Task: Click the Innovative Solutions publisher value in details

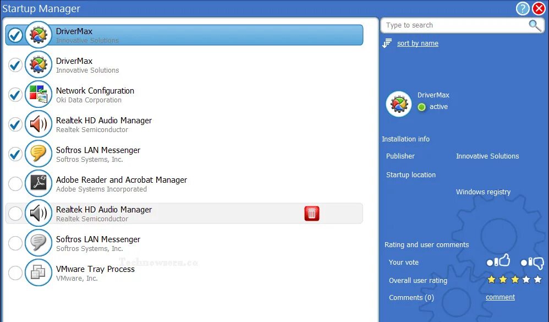Action: click(x=487, y=156)
